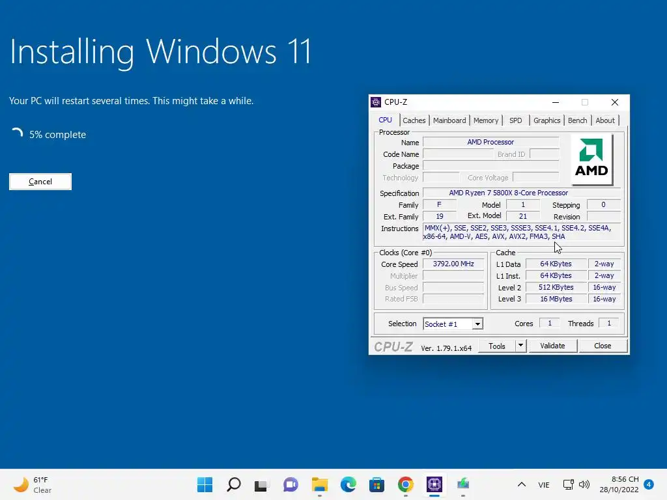Click the Close button in CPU-Z
This screenshot has width=667, height=500.
[603, 346]
